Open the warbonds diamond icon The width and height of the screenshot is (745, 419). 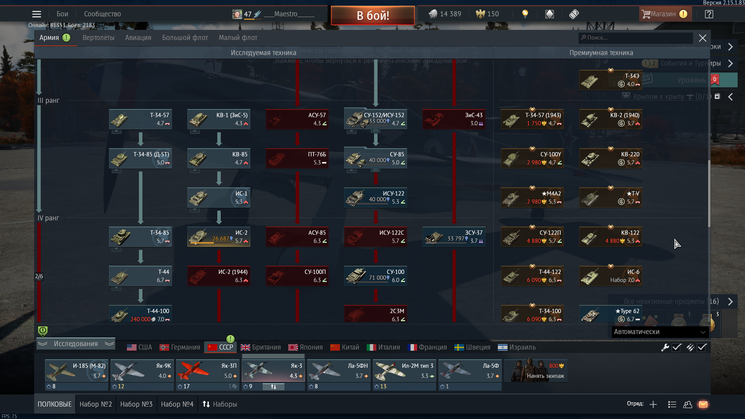(549, 14)
